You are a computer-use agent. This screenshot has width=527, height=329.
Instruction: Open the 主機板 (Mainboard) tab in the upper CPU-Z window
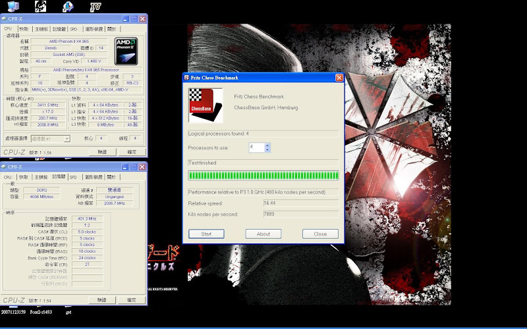tap(42, 29)
